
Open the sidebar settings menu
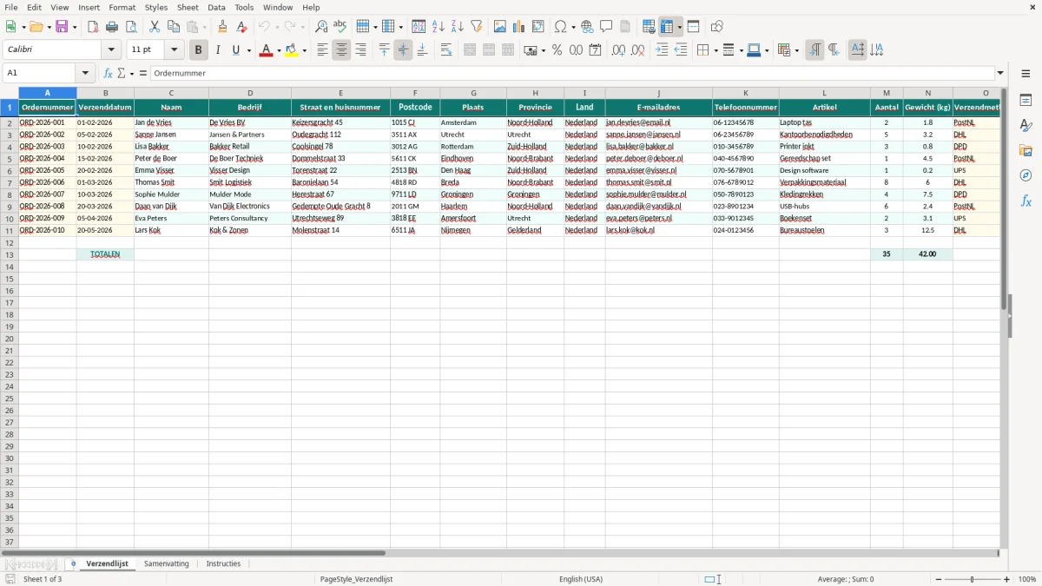coord(1026,74)
